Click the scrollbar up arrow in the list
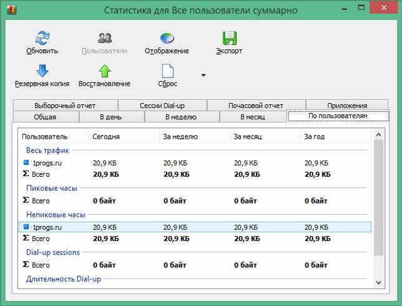The height and width of the screenshot is (306, 402). 378,135
